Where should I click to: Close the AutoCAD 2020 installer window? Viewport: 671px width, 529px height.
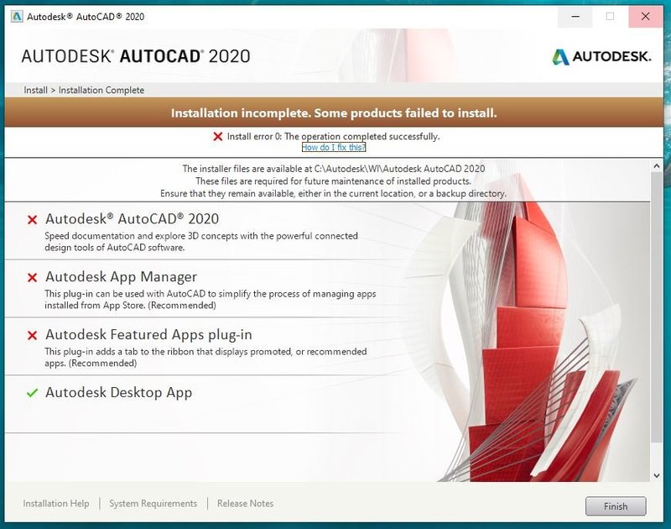(645, 17)
